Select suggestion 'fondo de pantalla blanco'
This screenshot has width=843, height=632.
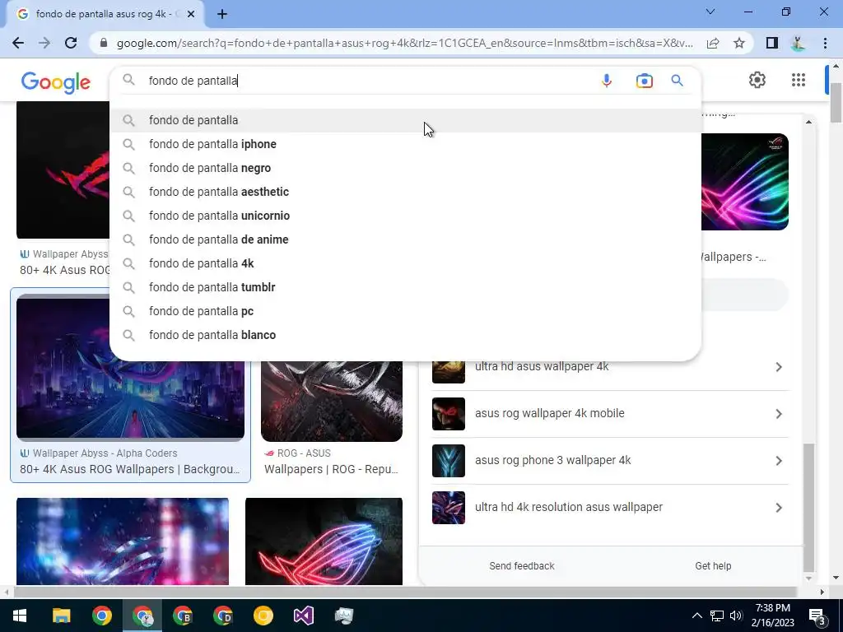pyautogui.click(x=405, y=335)
